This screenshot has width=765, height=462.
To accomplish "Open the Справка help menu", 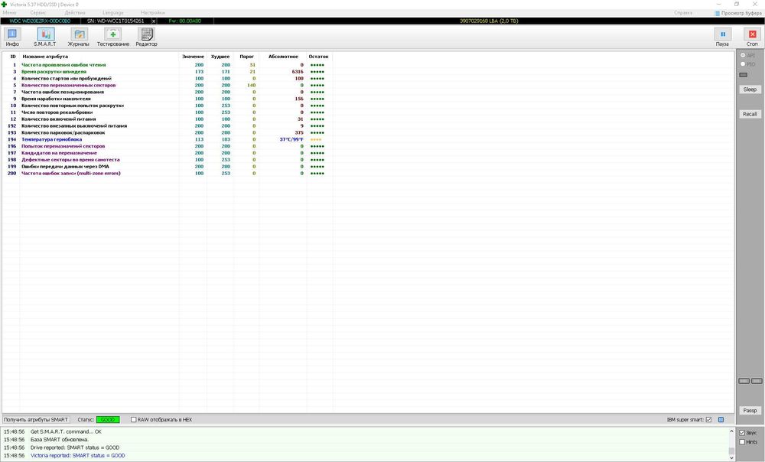I will 683,13.
